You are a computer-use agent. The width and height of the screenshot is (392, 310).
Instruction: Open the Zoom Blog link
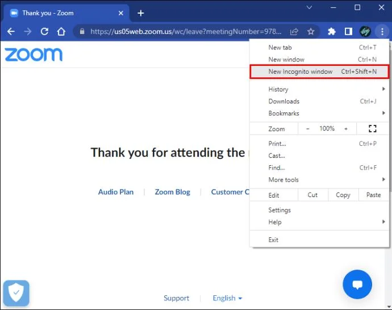tap(173, 192)
